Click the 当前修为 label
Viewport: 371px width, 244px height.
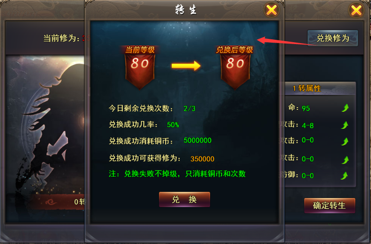pos(62,38)
